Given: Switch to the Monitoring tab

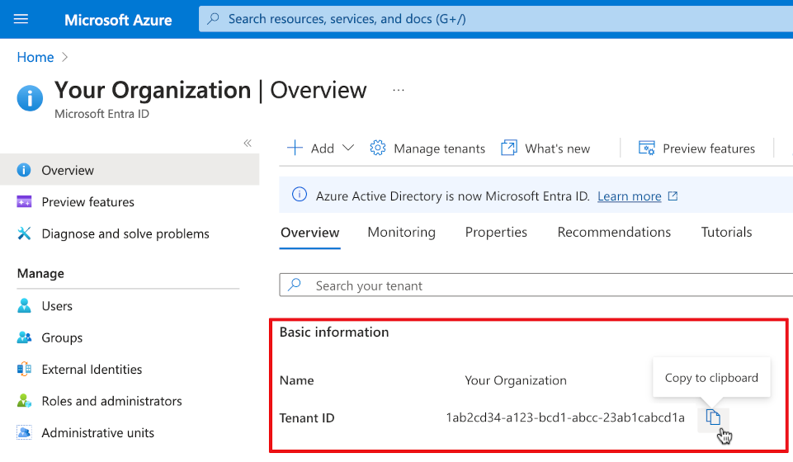Looking at the screenshot, I should (x=401, y=233).
